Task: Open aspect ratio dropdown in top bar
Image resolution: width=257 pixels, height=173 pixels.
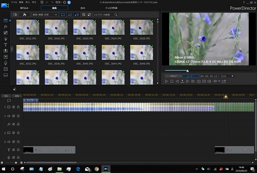Action: (x=58, y=2)
